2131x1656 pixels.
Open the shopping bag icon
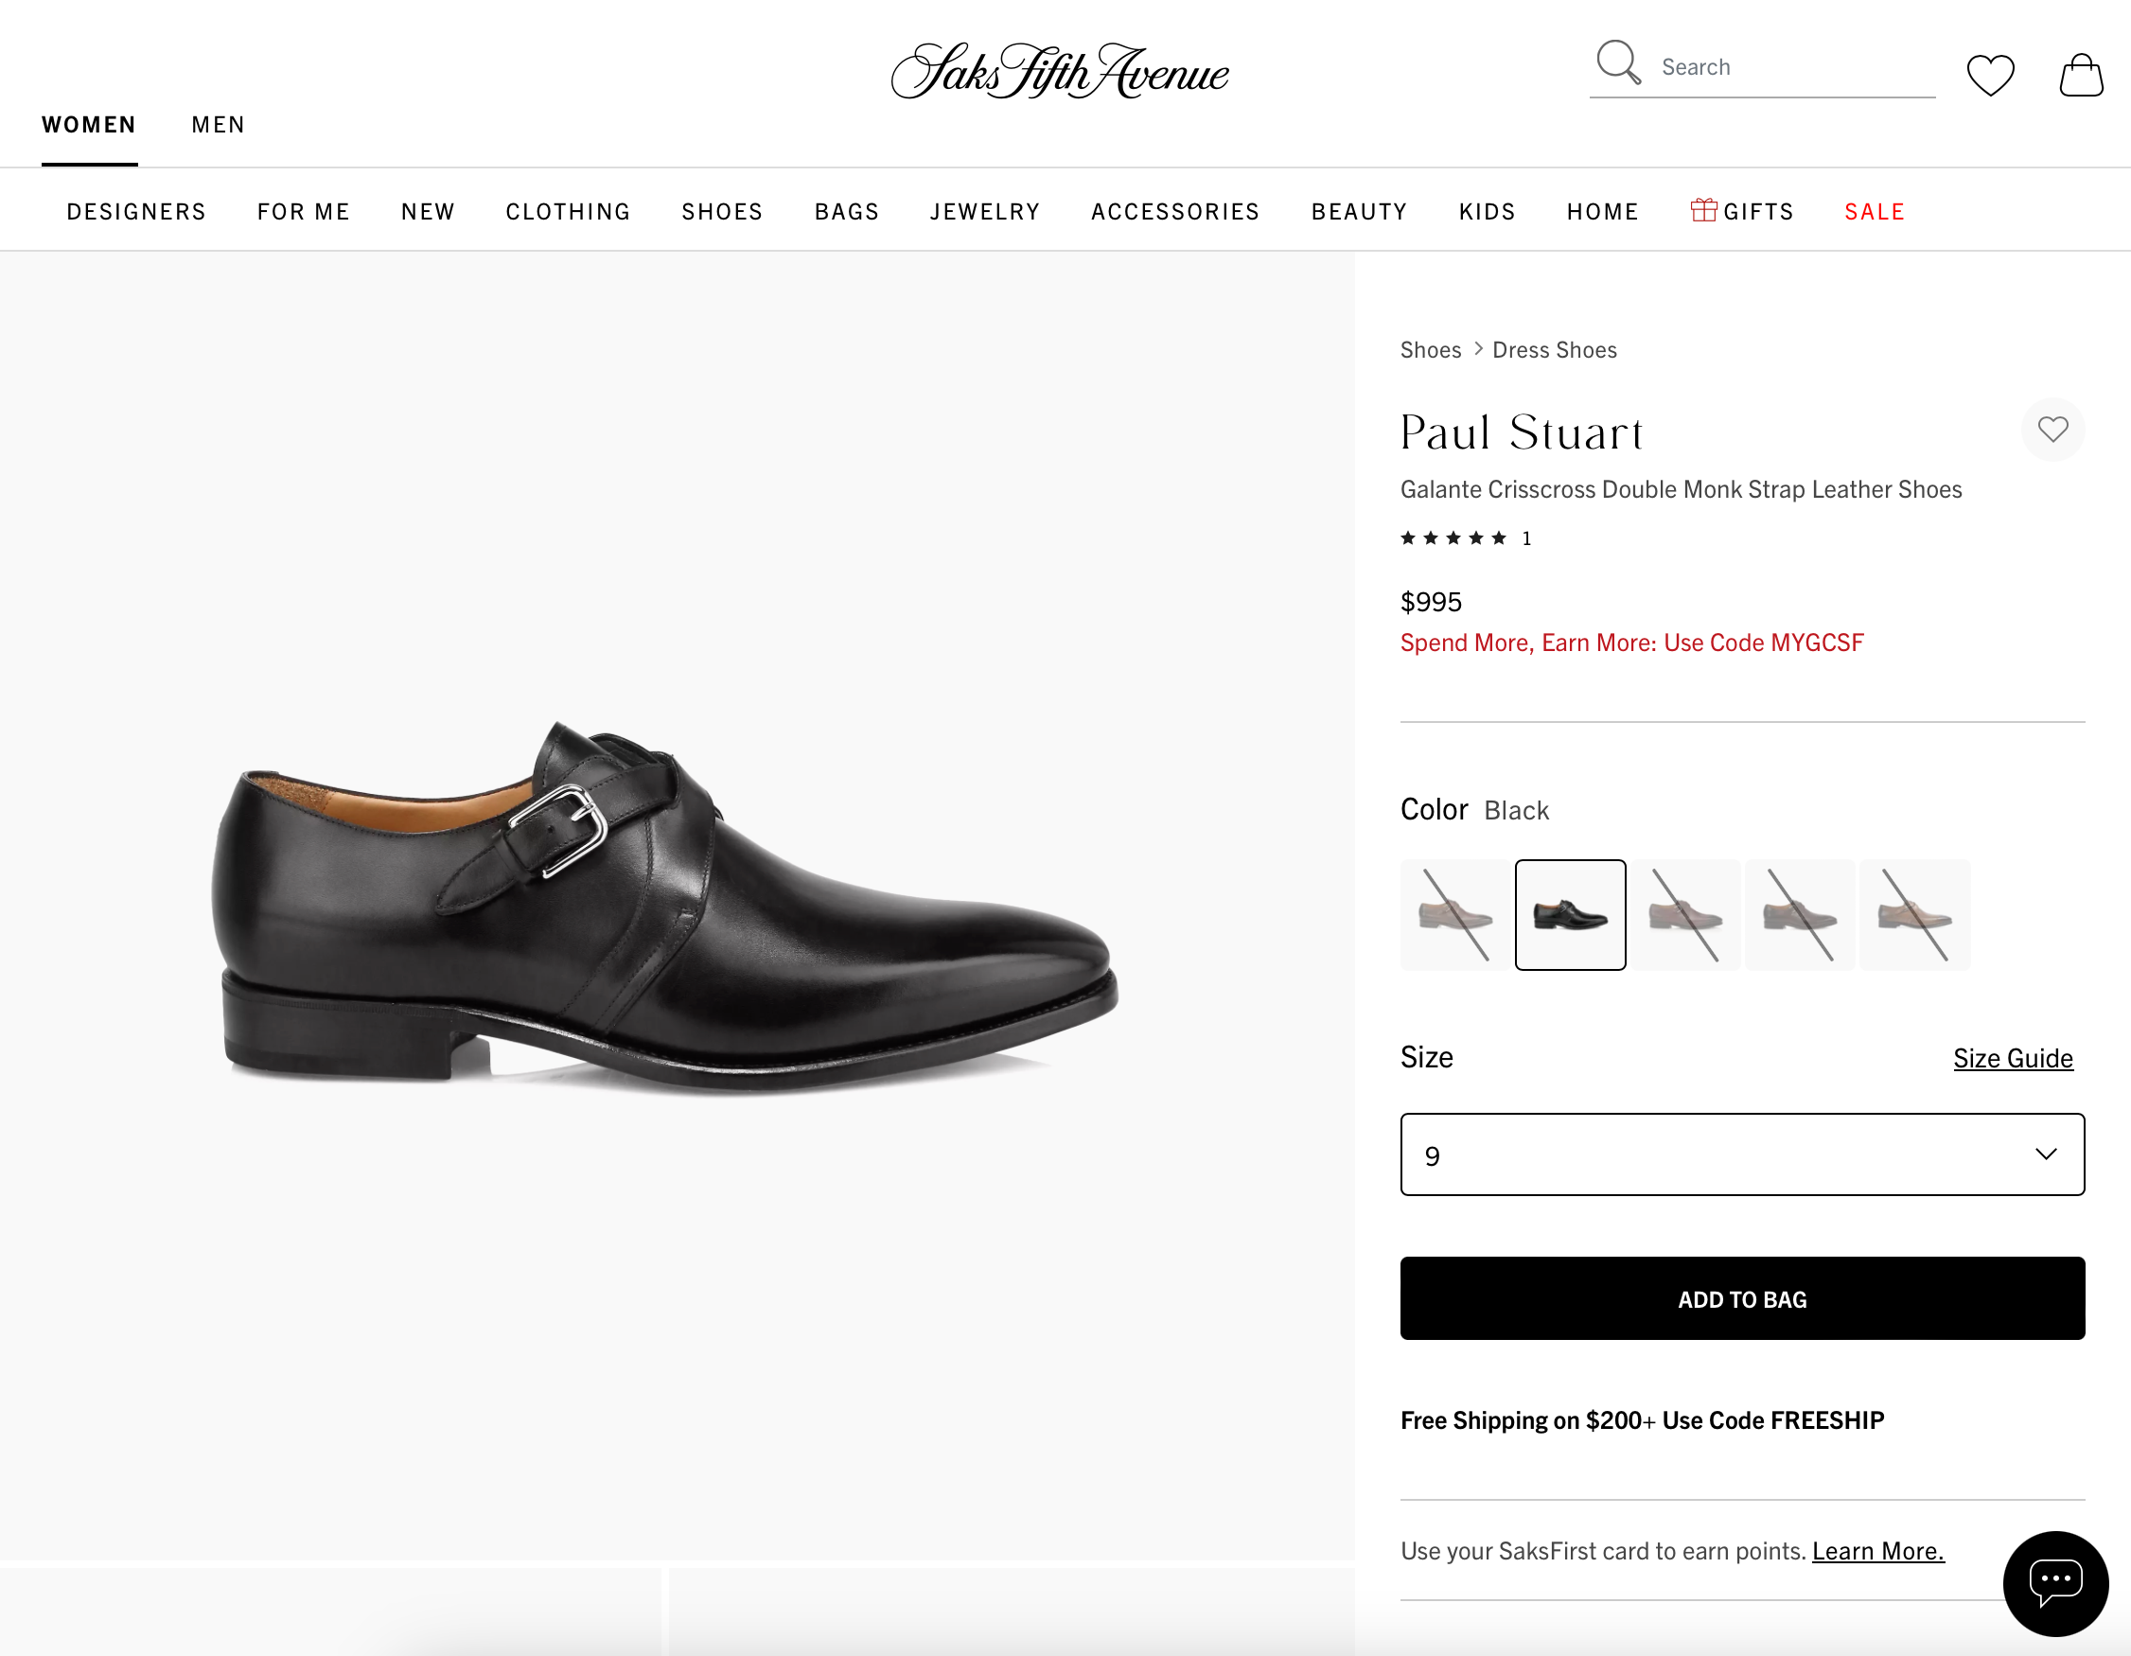[x=2080, y=74]
